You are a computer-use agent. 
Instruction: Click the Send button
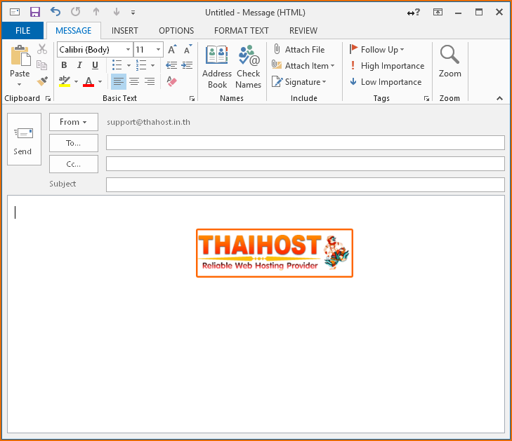click(24, 140)
